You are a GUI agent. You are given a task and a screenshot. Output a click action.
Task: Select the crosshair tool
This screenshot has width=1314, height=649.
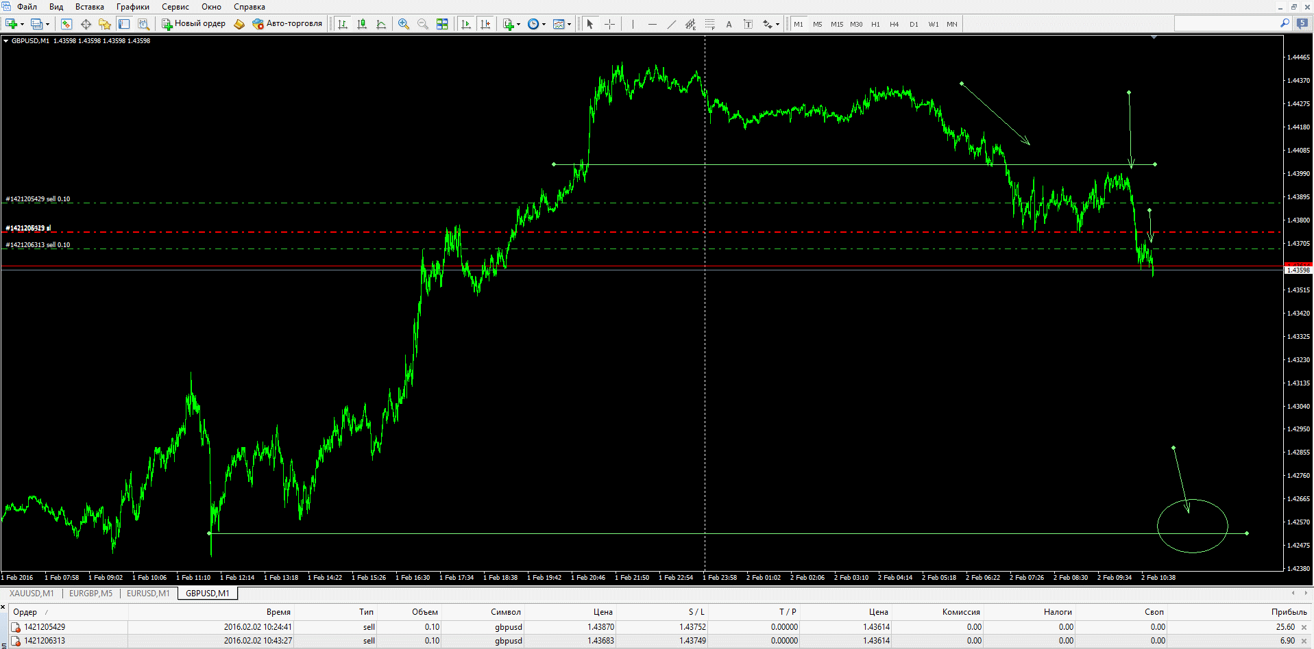click(x=609, y=24)
